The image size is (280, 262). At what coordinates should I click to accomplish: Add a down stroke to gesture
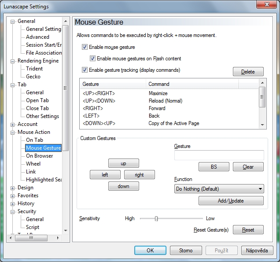click(x=124, y=186)
